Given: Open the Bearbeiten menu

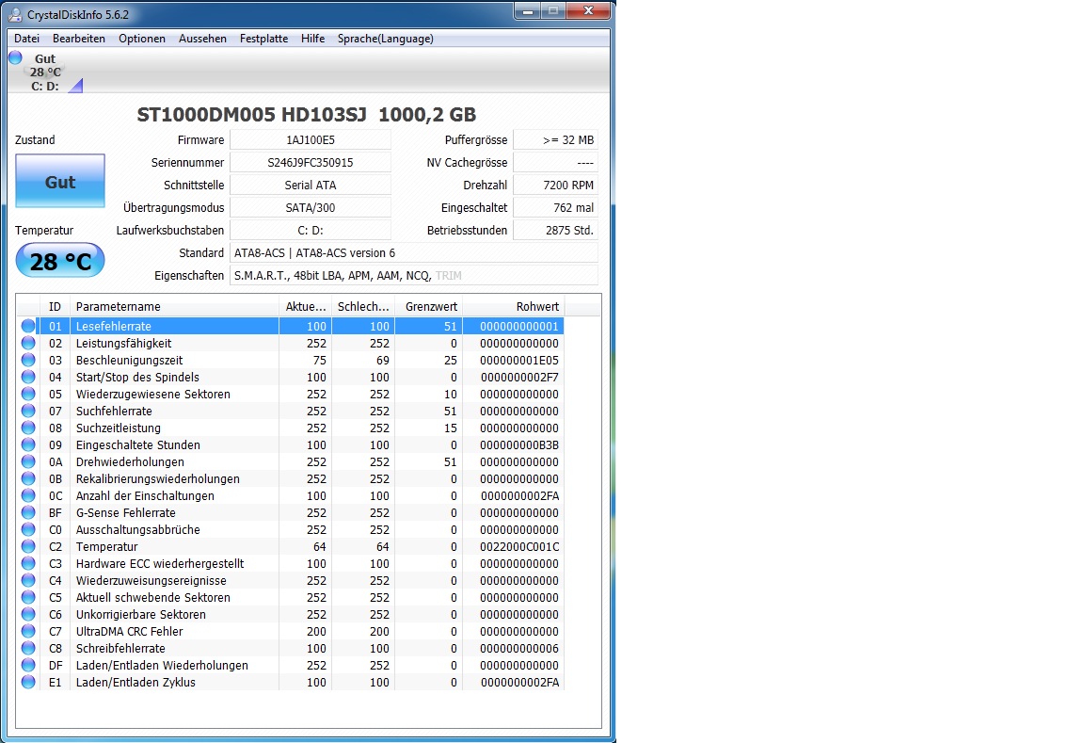Looking at the screenshot, I should pos(79,39).
